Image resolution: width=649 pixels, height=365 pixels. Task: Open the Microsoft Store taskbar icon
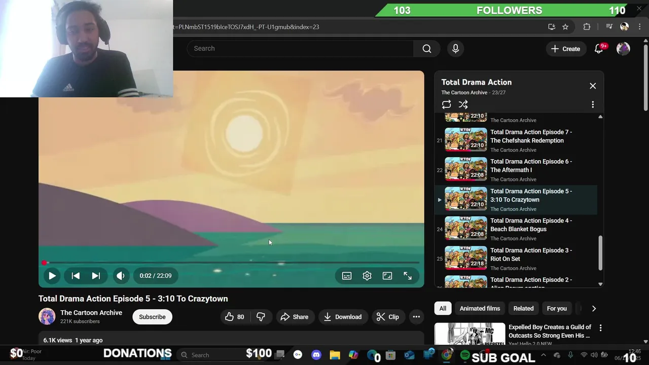click(390, 355)
